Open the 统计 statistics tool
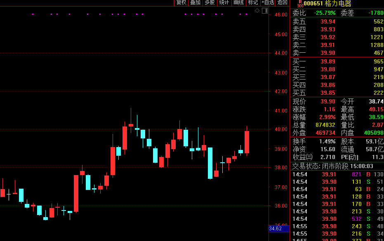The image size is (384, 241). [x=224, y=2]
